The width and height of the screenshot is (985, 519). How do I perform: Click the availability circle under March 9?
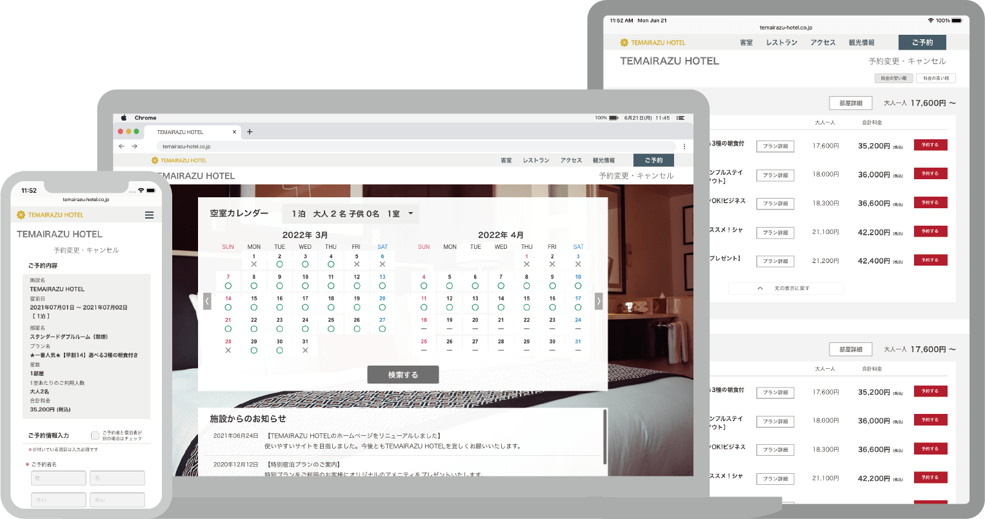(x=279, y=286)
